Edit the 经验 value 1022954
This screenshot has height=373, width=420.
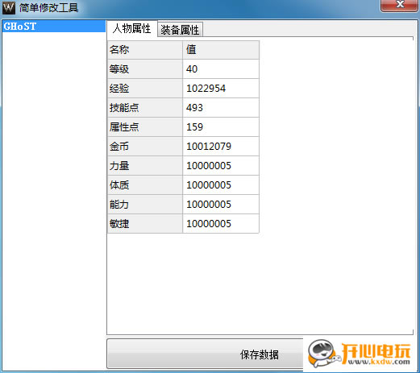click(221, 89)
